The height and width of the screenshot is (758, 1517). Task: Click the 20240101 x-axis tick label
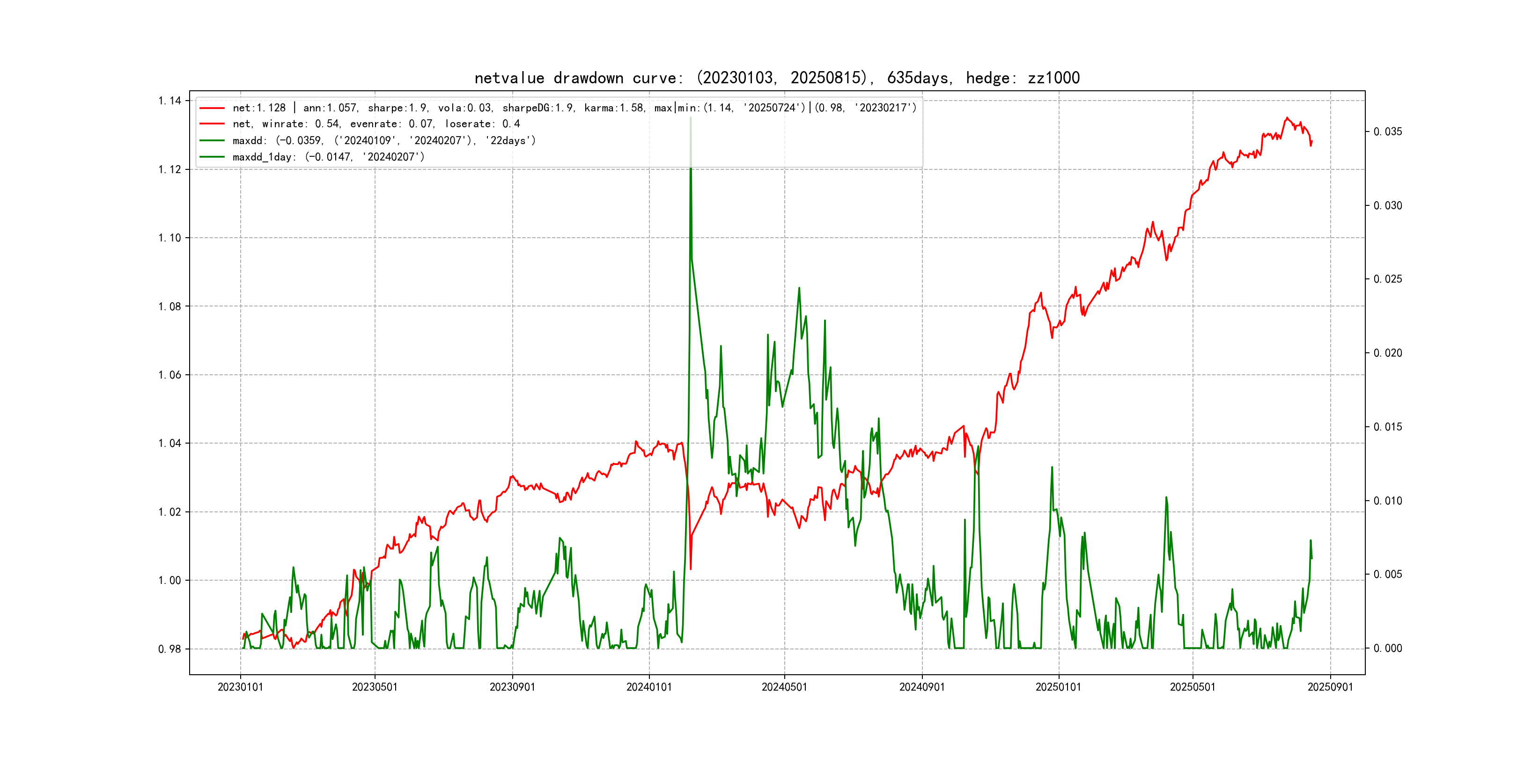(x=649, y=687)
